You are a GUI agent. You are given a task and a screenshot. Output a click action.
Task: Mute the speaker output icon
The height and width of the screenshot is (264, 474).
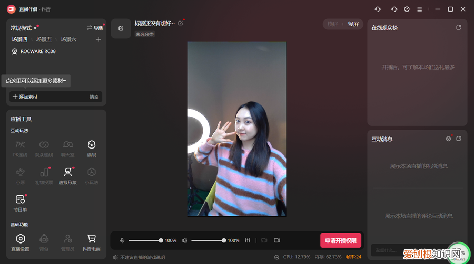[185, 240]
